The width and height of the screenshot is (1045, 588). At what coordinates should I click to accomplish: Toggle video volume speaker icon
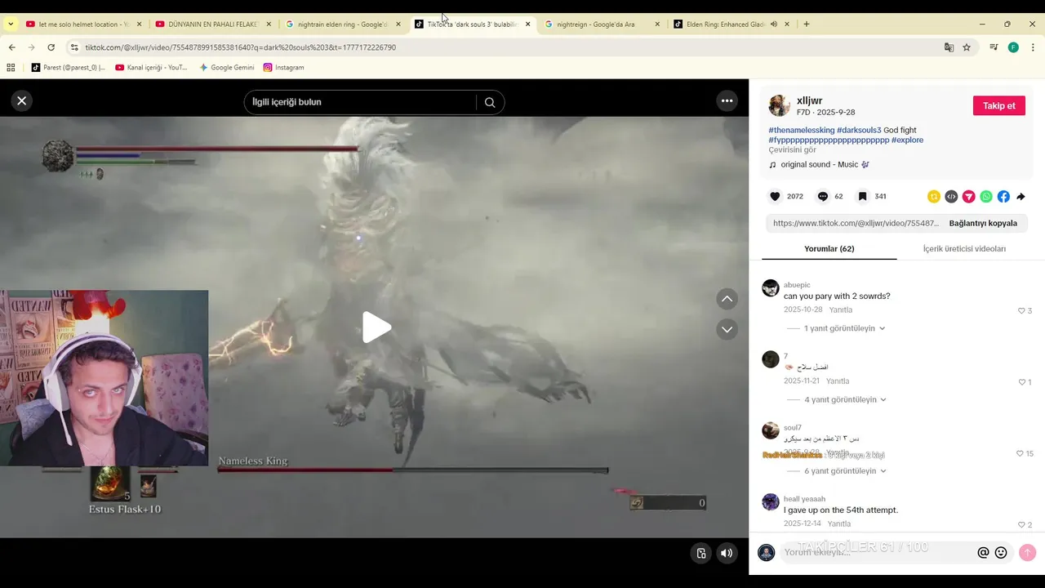click(x=726, y=553)
